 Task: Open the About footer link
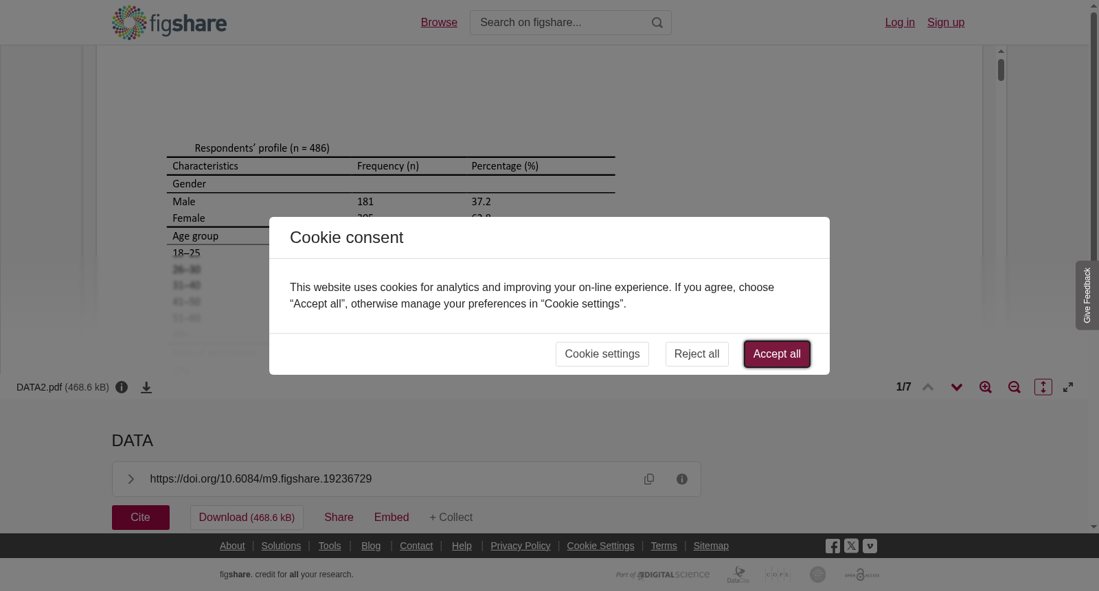[232, 546]
